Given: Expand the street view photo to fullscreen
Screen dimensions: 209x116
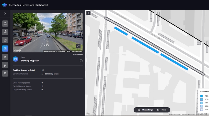Looking at the screenshot, I should (78, 46).
